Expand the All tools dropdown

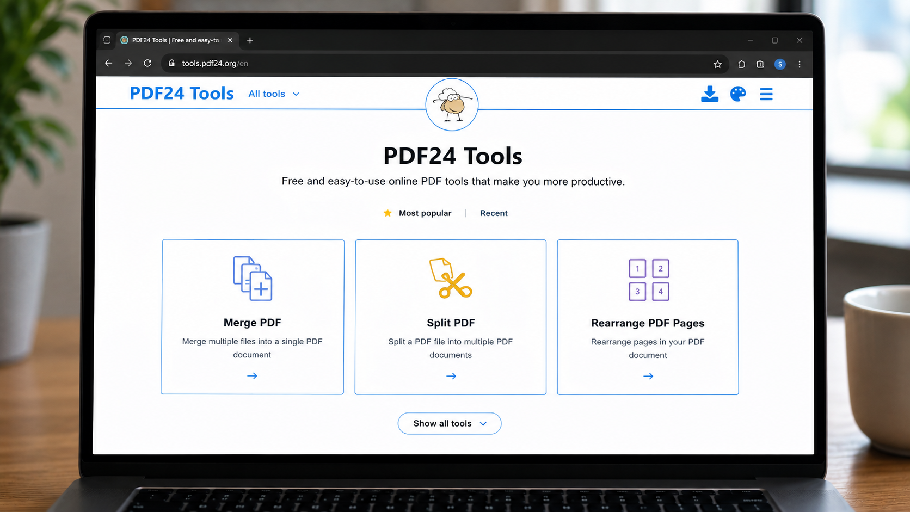coord(274,94)
